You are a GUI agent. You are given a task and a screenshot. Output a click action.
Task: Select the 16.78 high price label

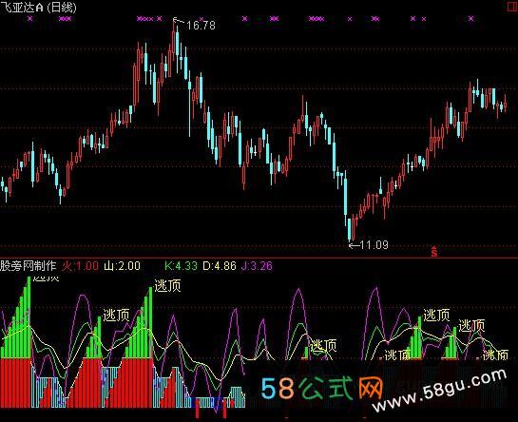(201, 25)
